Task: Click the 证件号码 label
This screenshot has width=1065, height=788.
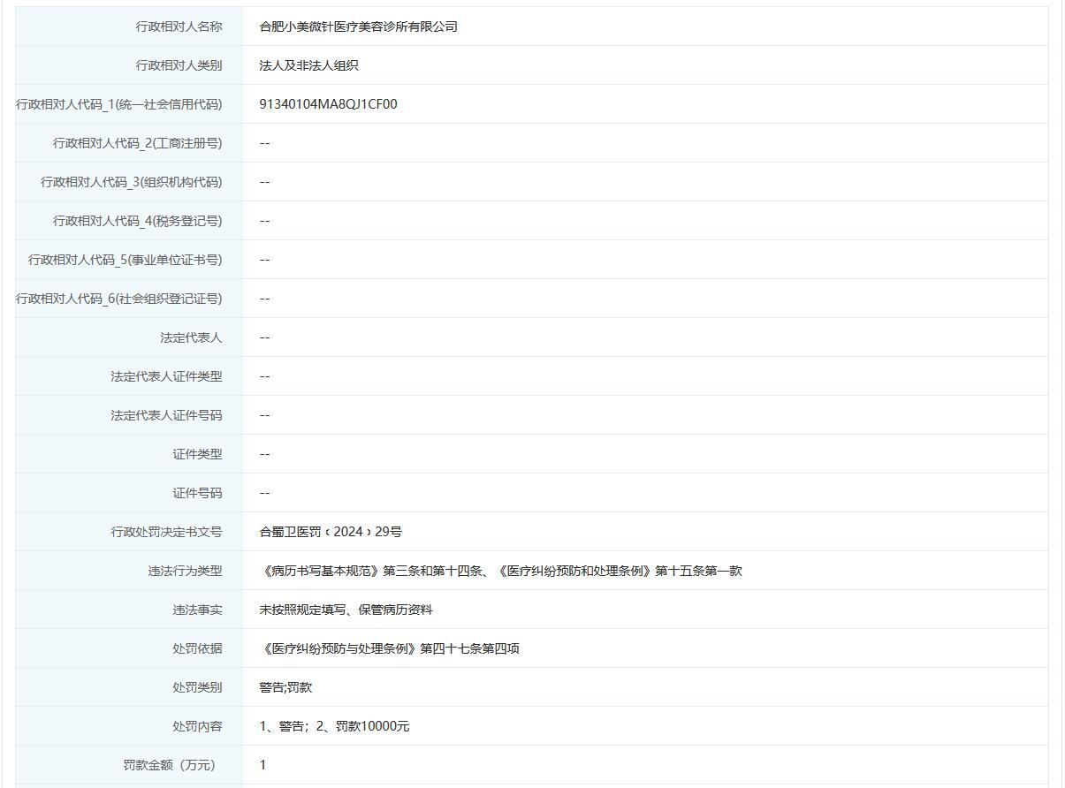Action: click(x=197, y=493)
